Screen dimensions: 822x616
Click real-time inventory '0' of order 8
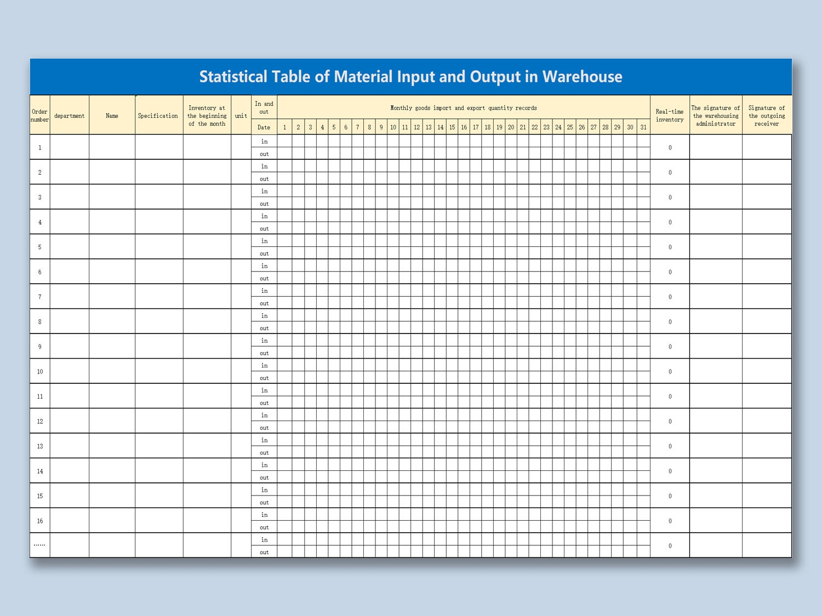670,321
